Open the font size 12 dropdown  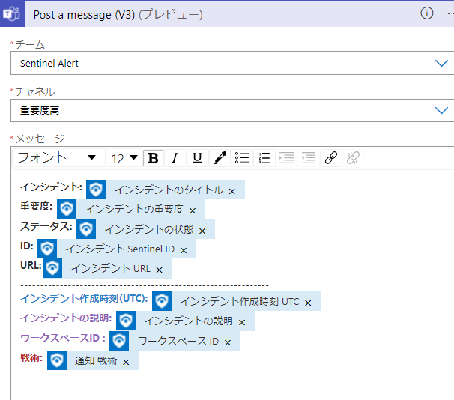coord(124,158)
